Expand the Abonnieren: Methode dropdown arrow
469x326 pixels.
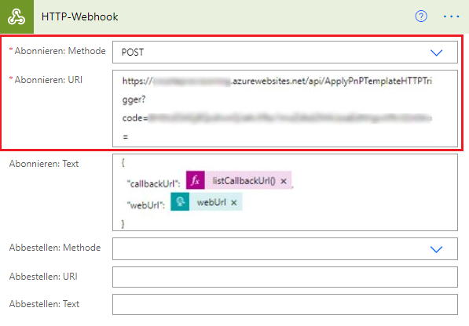(436, 53)
